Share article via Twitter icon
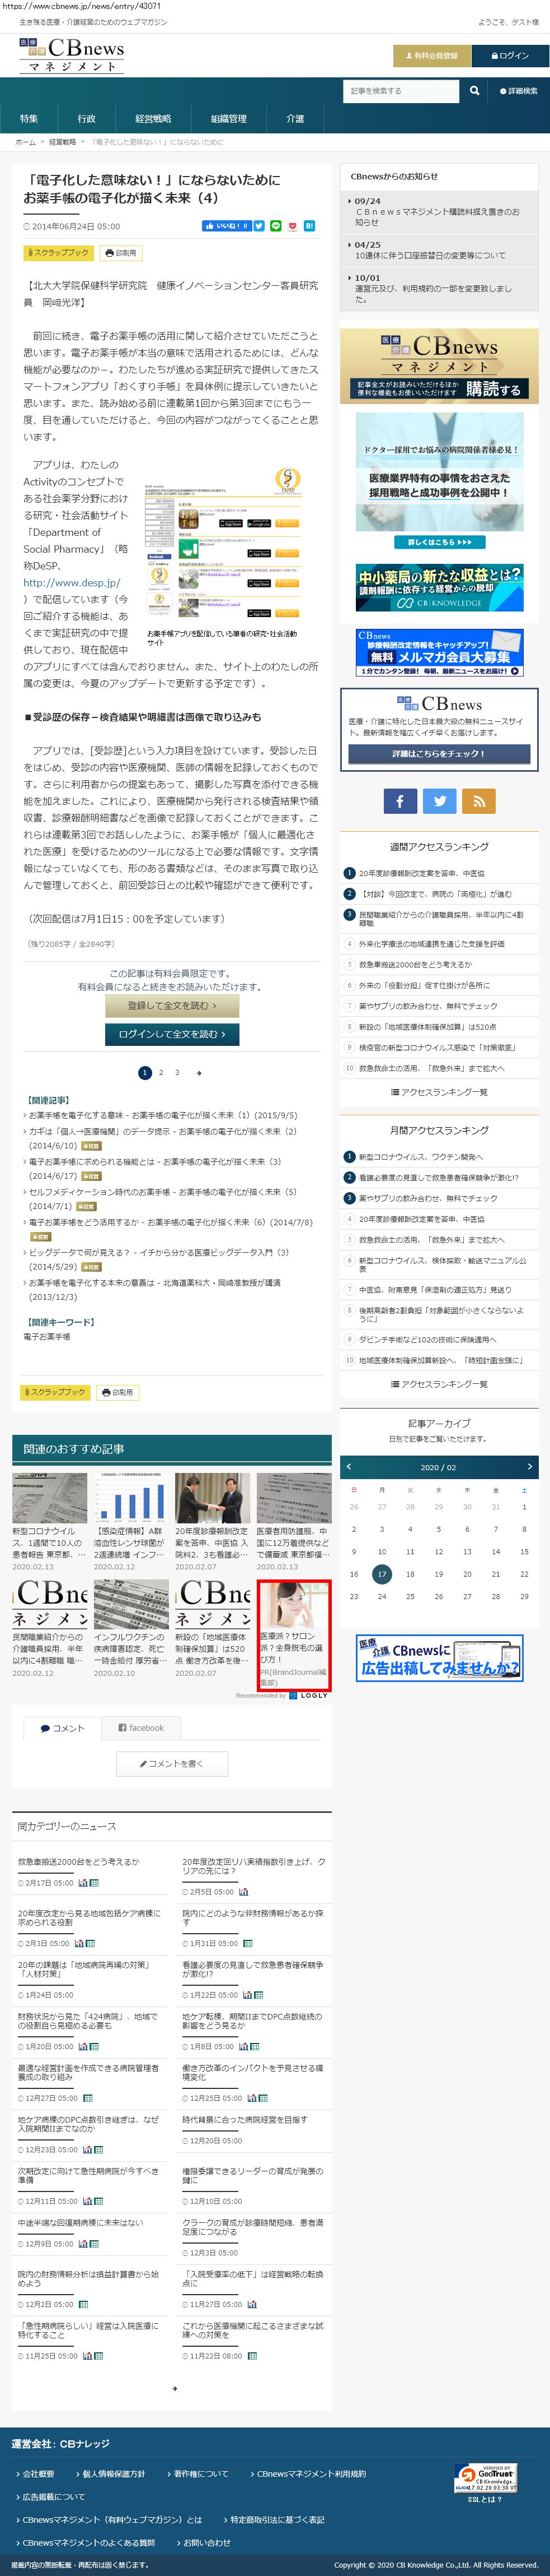This screenshot has height=2576, width=550. (258, 226)
